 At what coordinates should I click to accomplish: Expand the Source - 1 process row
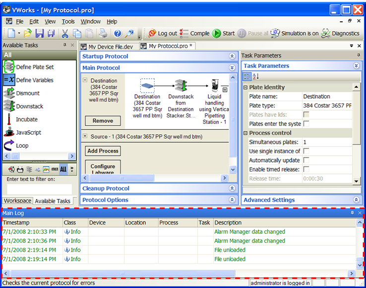85,136
